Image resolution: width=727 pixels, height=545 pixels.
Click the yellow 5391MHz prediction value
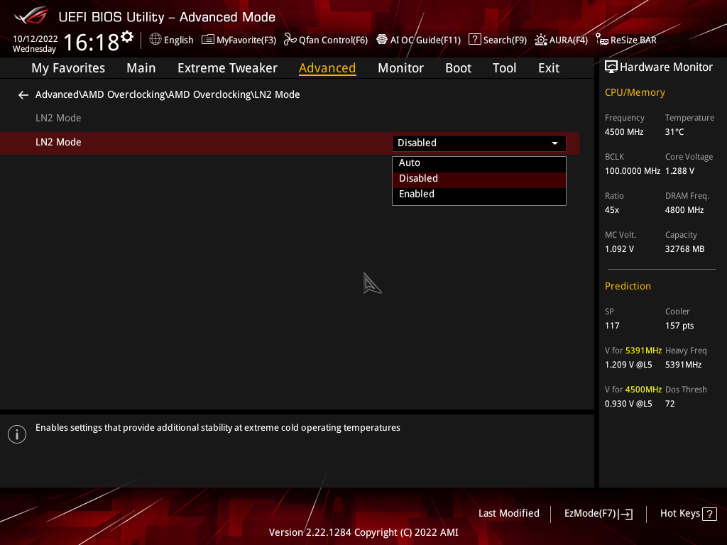643,351
